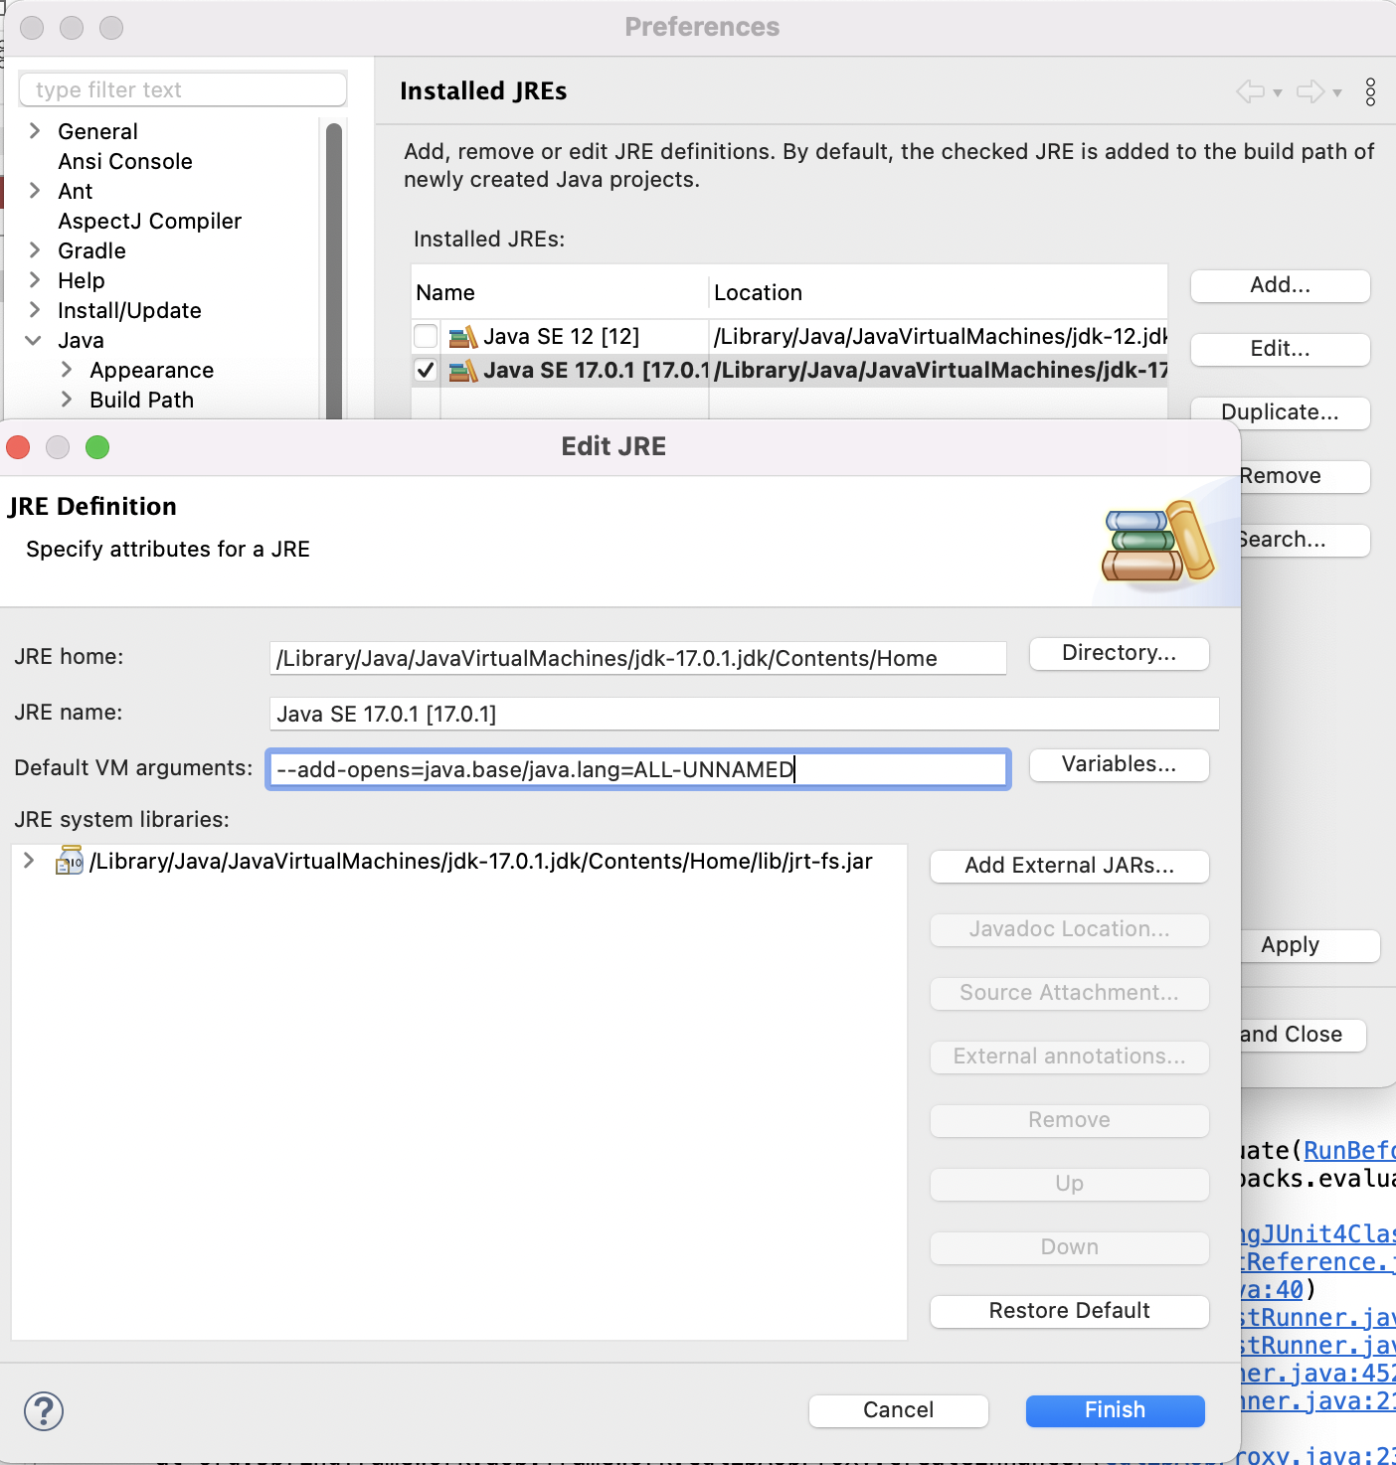
Task: Select Build Path under Java
Action: (x=141, y=400)
